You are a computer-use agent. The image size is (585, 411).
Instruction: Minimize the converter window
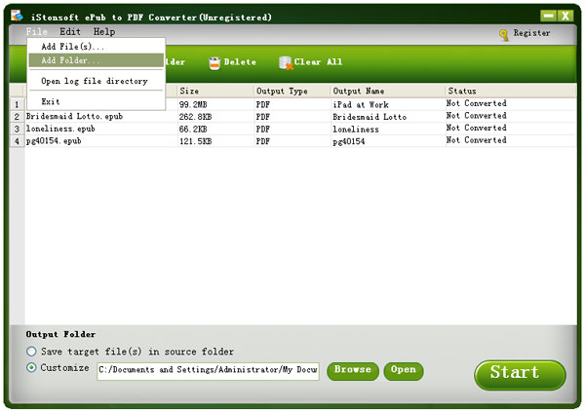point(549,17)
